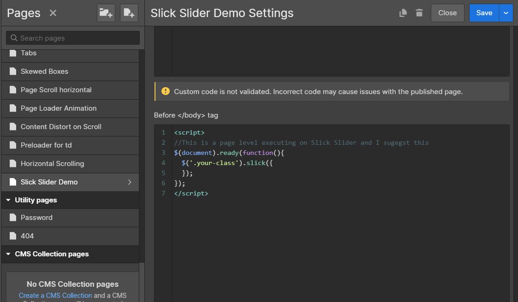518x302 pixels.
Task: Click the empty head code editor above
Action: (x=340, y=51)
